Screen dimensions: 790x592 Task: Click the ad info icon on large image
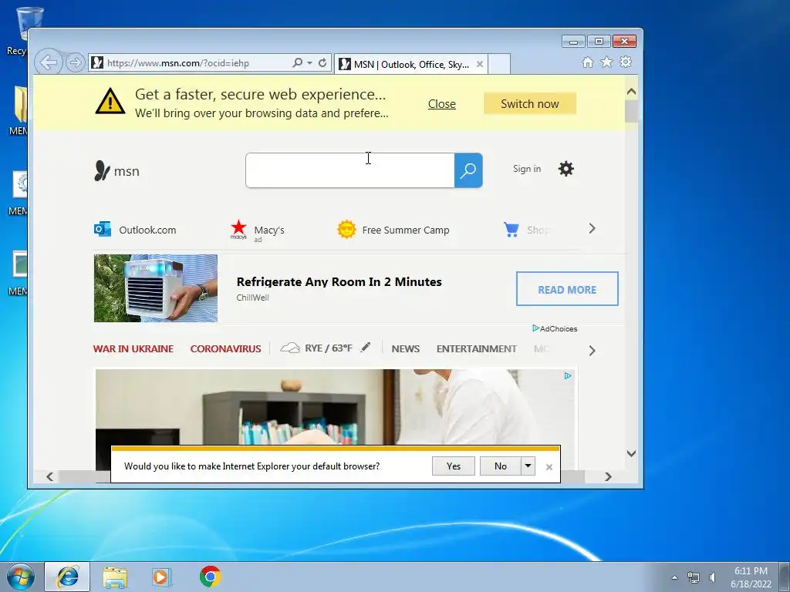pyautogui.click(x=568, y=375)
